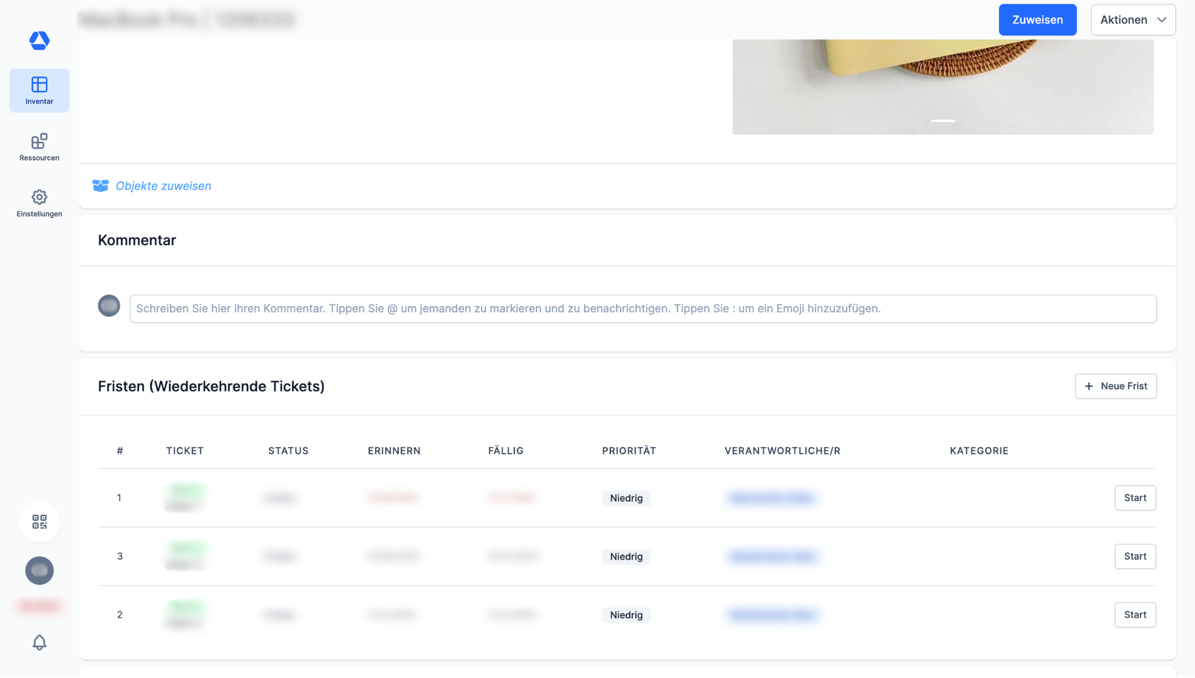This screenshot has height=678, width=1195.
Task: Add a Neue Frist
Action: (1115, 386)
